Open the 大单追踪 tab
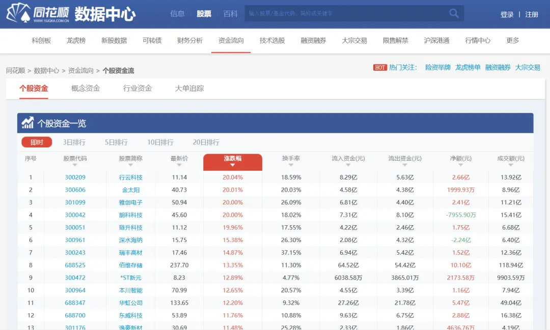550x330 pixels. pyautogui.click(x=189, y=88)
